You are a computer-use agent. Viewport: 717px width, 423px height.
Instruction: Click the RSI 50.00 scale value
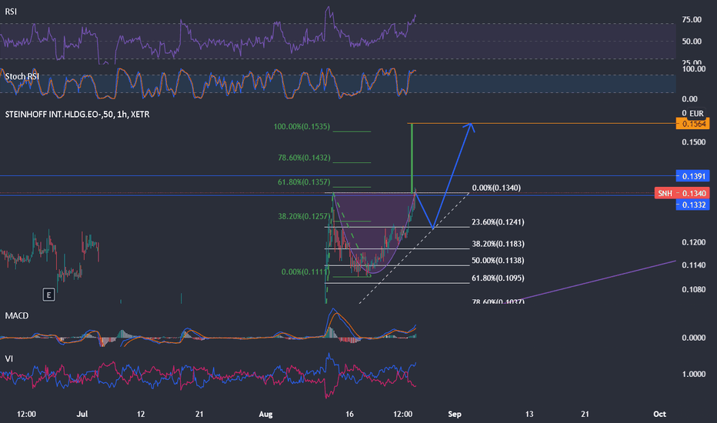(692, 42)
